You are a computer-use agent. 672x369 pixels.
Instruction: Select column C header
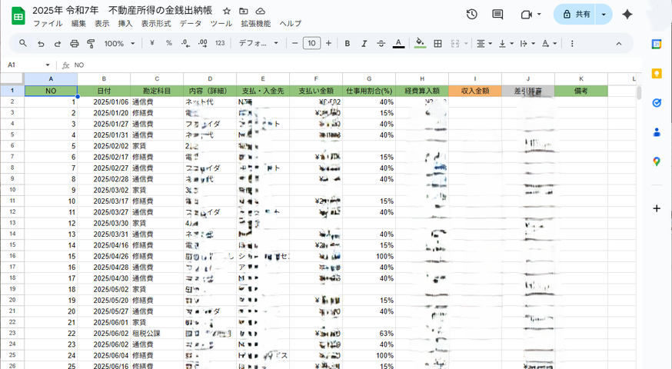[157, 79]
